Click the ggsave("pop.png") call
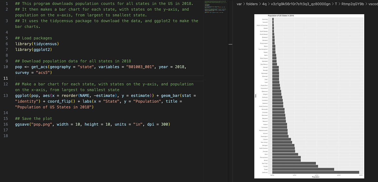 pyautogui.click(x=34, y=124)
